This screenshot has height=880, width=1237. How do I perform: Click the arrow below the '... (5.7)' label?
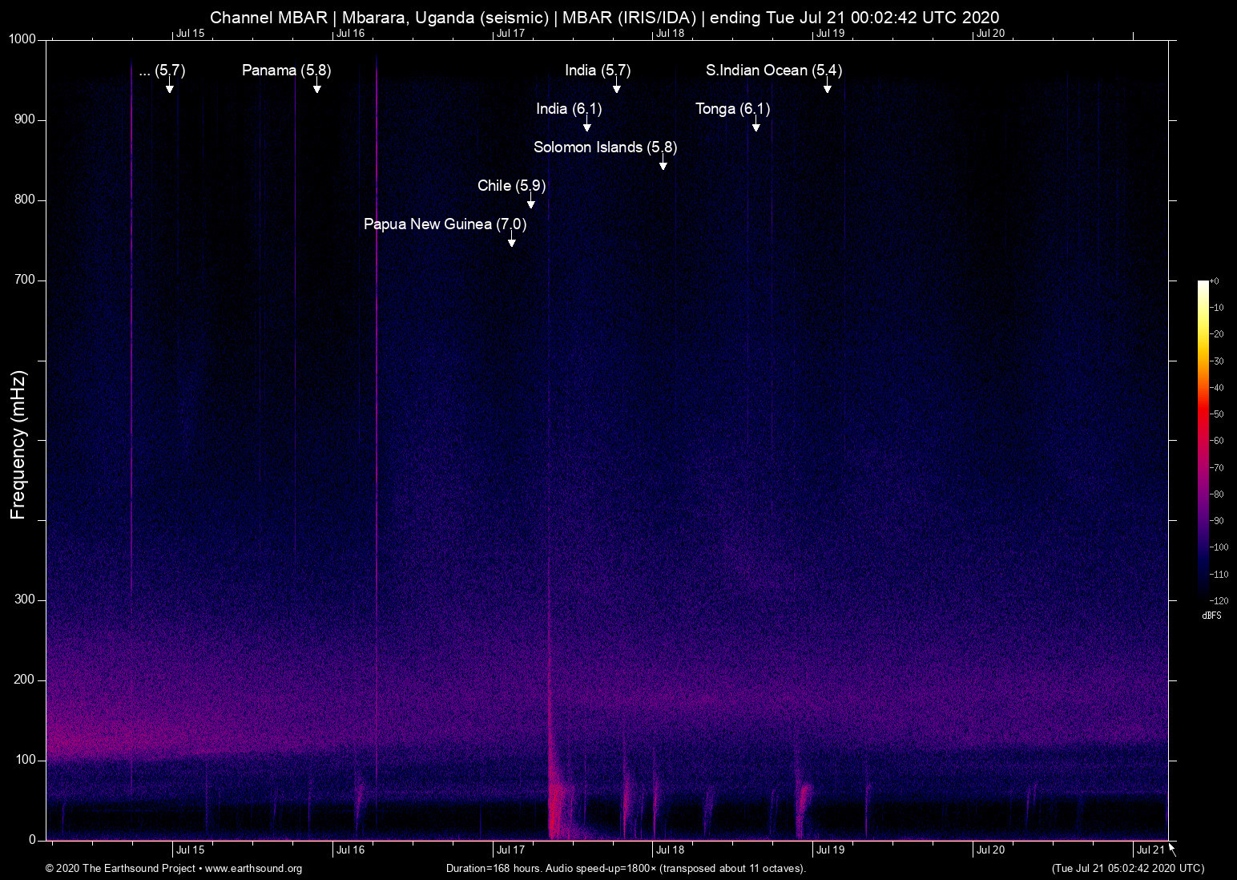[x=169, y=87]
